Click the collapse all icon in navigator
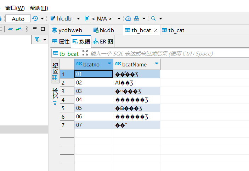Screen dimensions: 249x171 point(10,29)
